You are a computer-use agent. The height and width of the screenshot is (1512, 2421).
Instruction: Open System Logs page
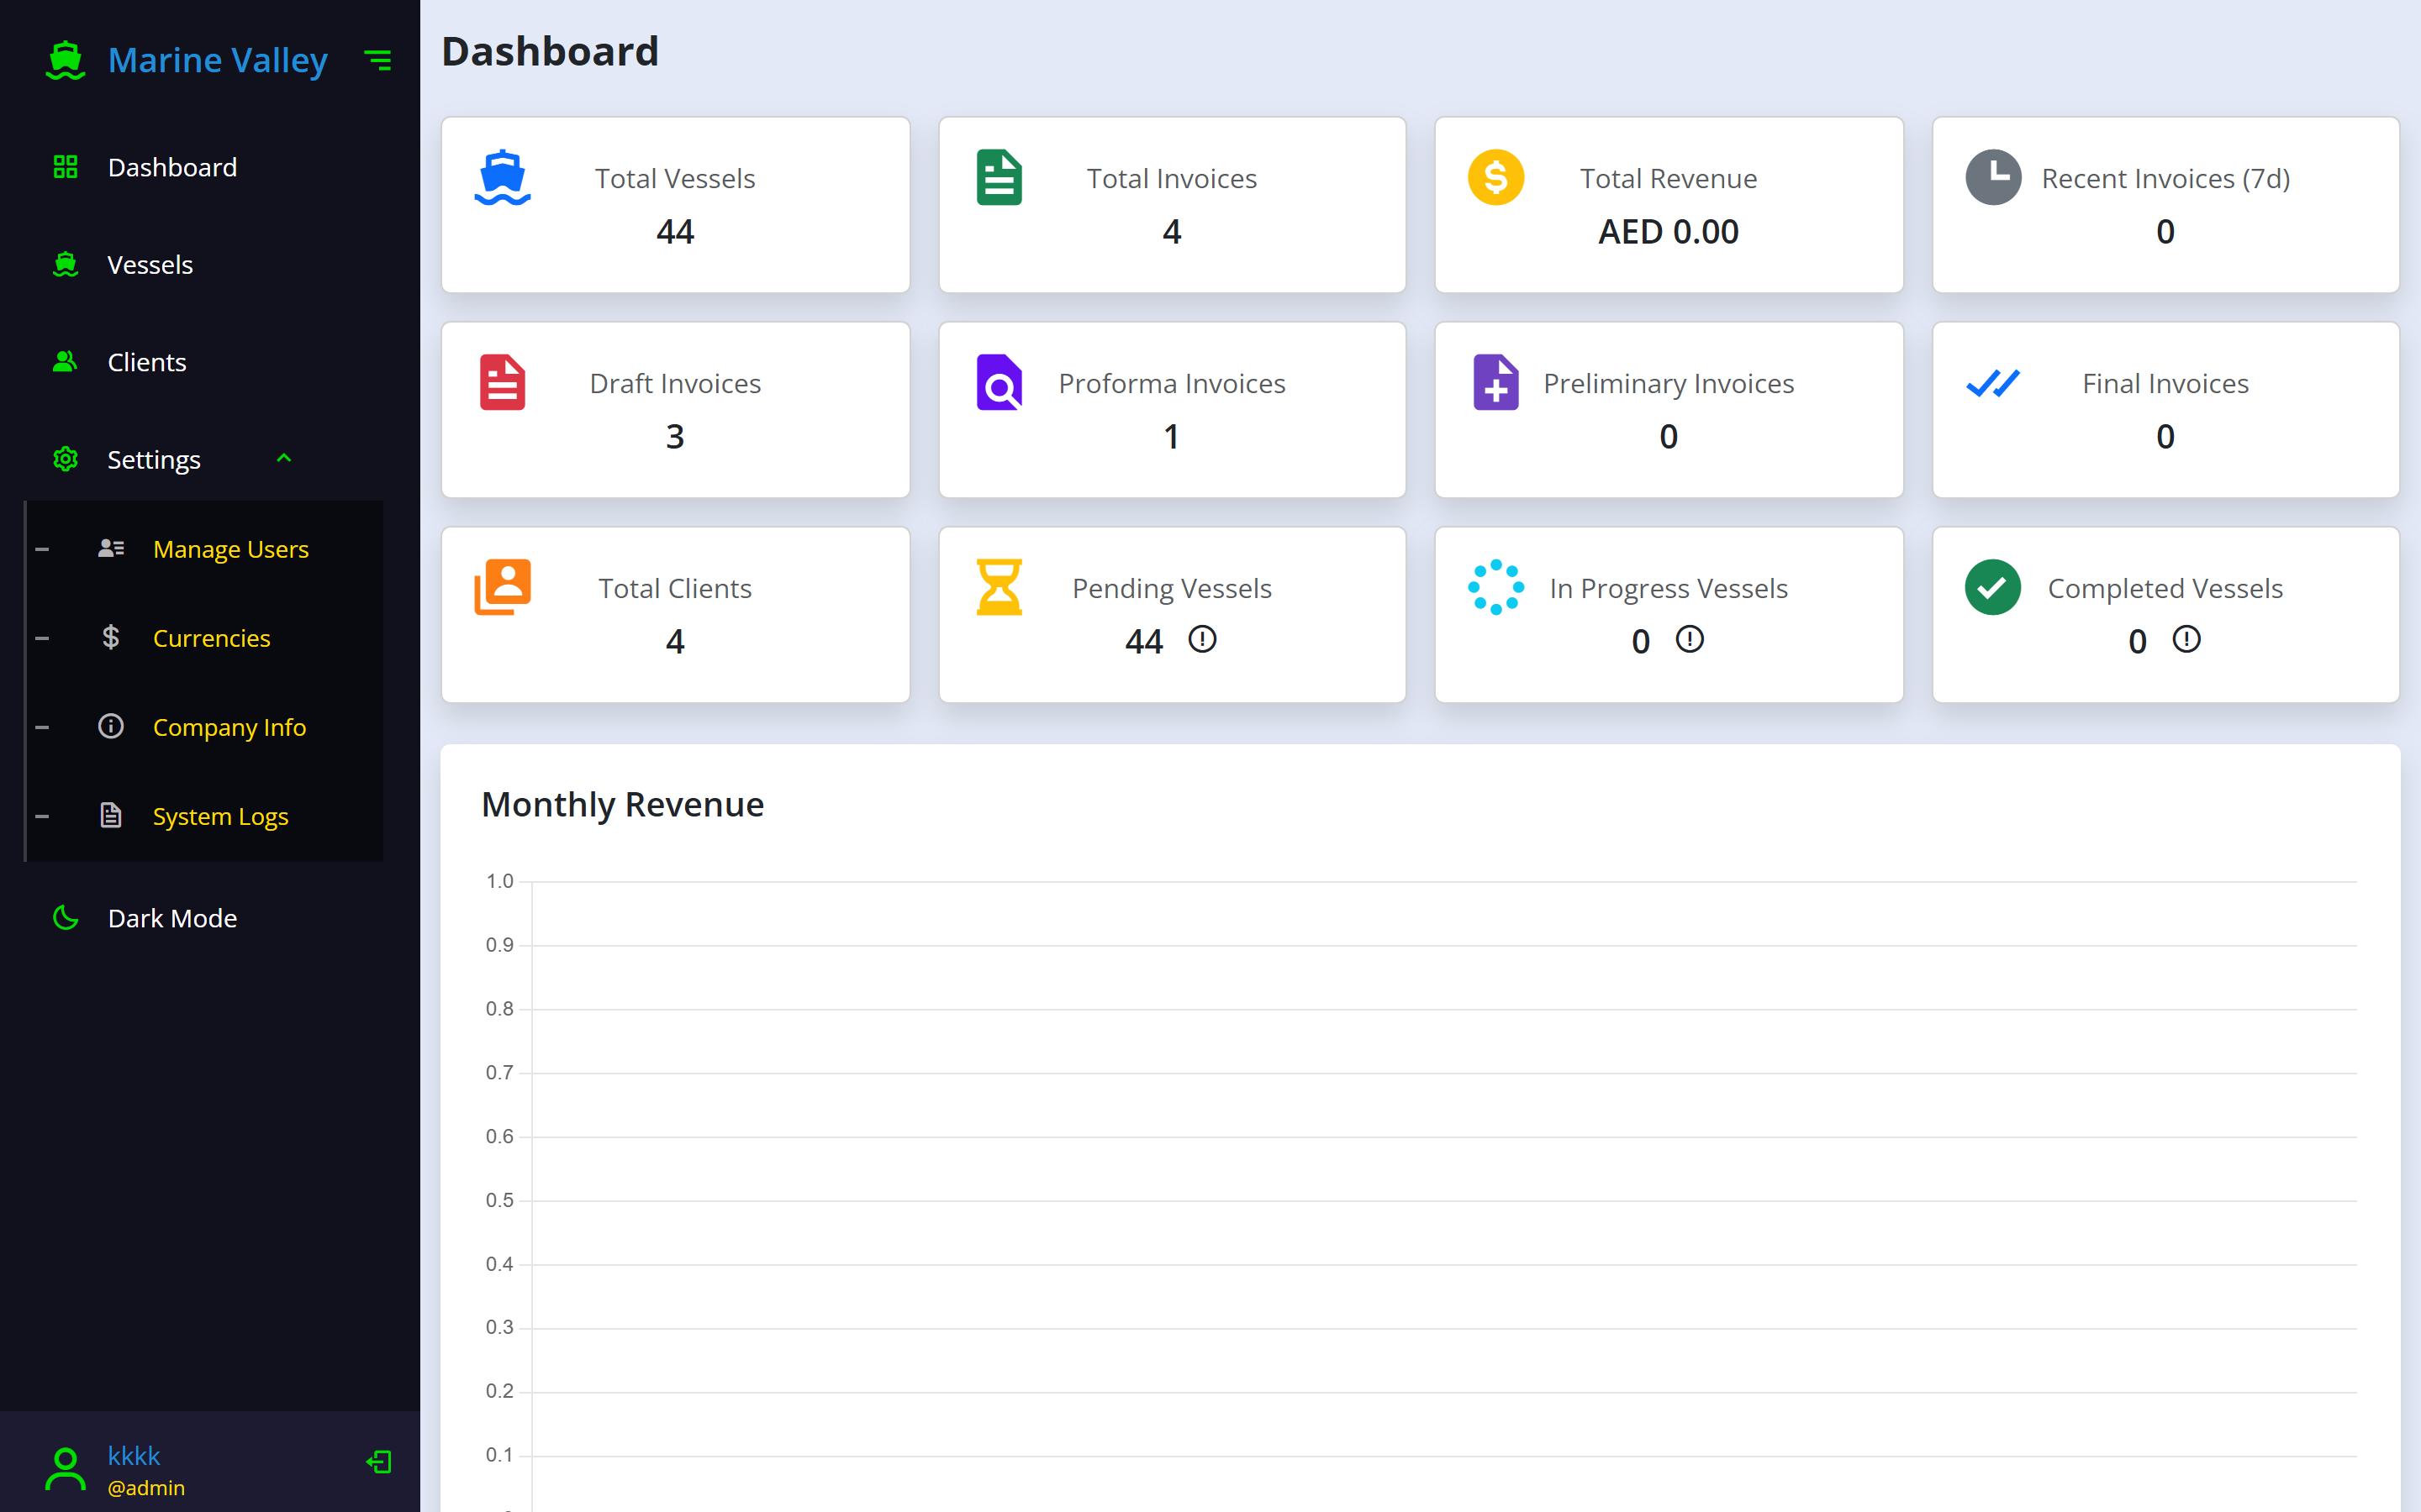220,816
